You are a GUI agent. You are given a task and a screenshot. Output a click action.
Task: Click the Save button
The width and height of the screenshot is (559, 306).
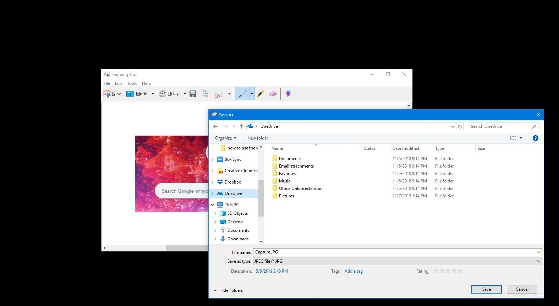[x=487, y=289]
